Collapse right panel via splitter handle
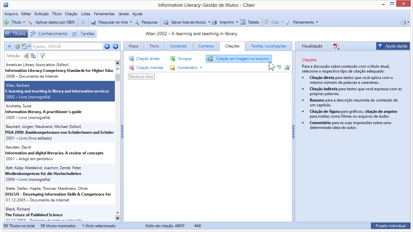Viewport: 413px width, 232px height. [294, 131]
